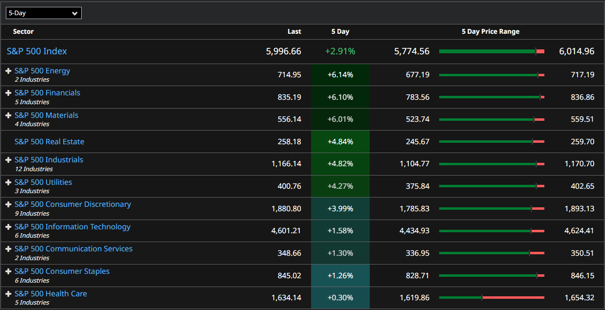Sort by the Sector column header
Viewport: 605px width, 310px height.
pyautogui.click(x=23, y=32)
